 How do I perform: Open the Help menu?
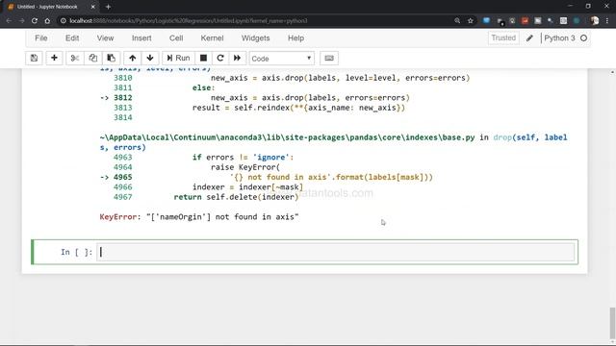pyautogui.click(x=295, y=38)
